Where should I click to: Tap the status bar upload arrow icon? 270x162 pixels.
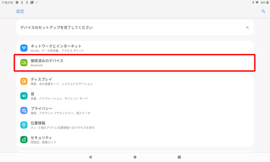27,2
